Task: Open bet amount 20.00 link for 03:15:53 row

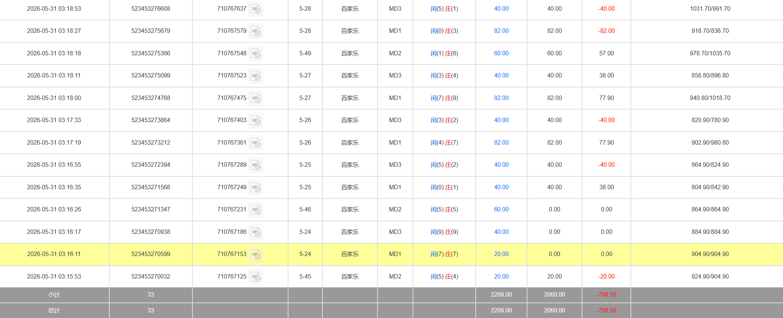Action: 501,276
